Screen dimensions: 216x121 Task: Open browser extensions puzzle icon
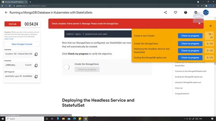(x=206, y=6)
